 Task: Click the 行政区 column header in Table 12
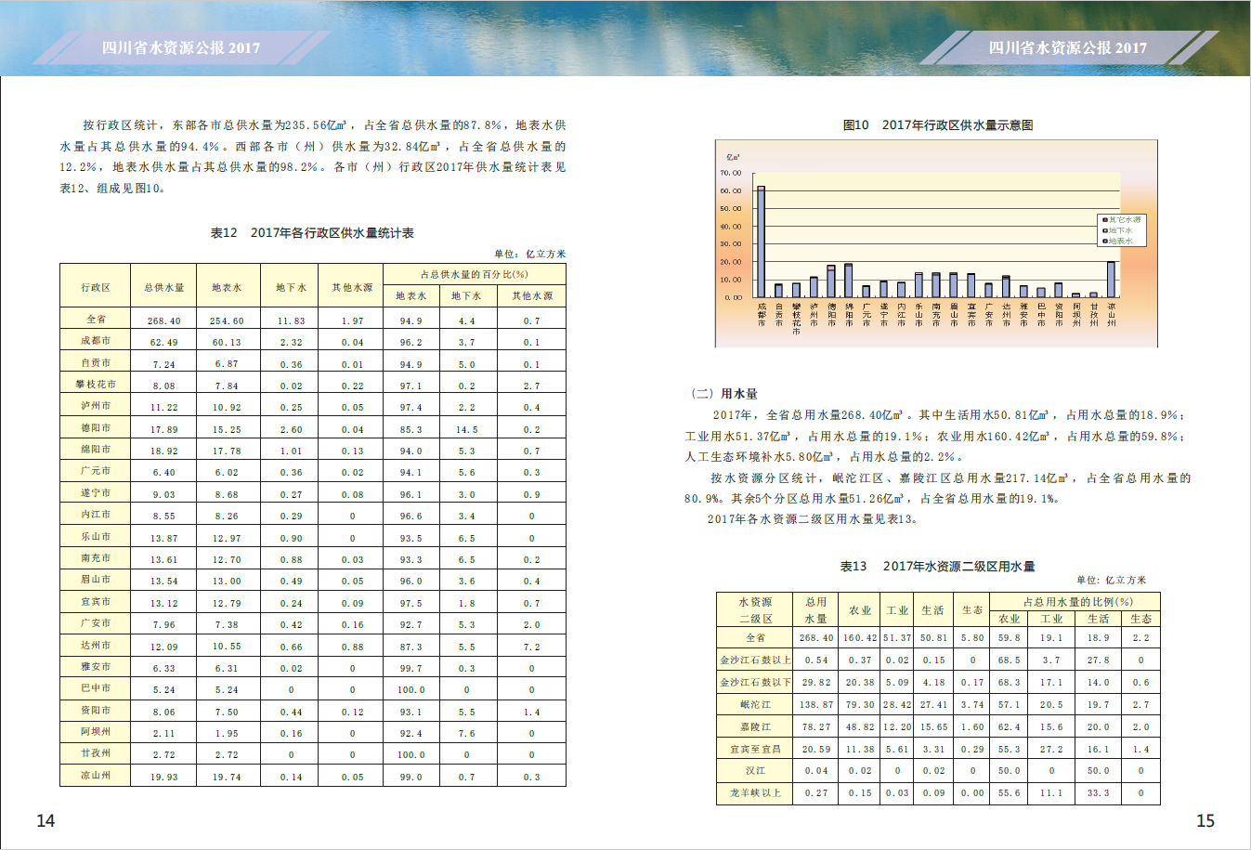[96, 288]
